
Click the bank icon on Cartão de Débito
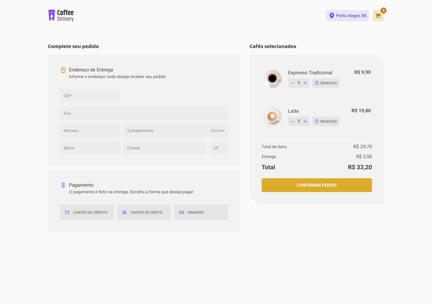pyautogui.click(x=124, y=212)
